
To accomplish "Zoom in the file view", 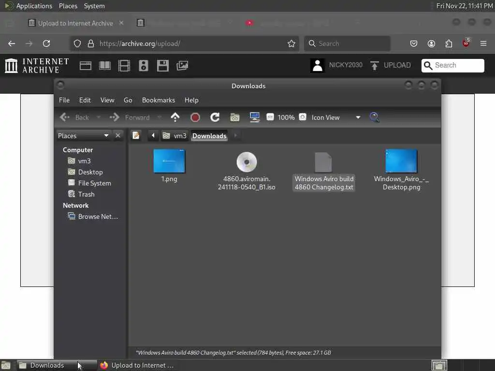I will (303, 117).
